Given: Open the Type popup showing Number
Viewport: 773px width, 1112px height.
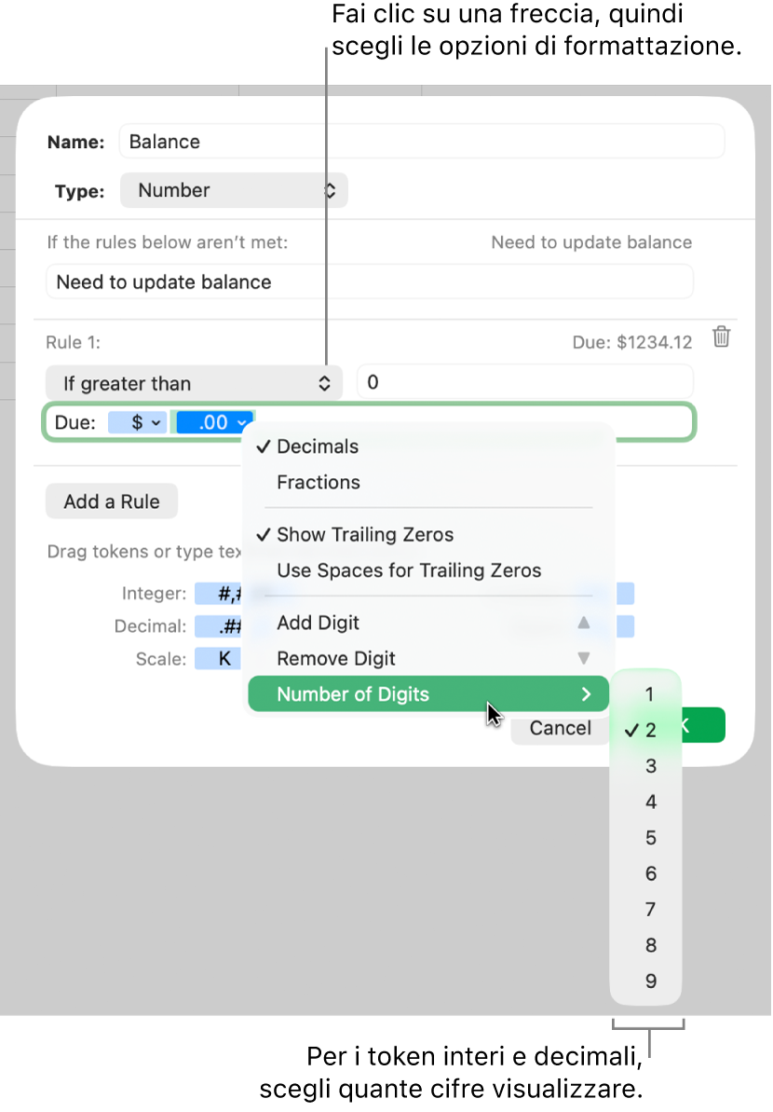Looking at the screenshot, I should click(234, 190).
